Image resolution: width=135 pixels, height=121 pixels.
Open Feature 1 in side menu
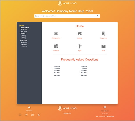tap(23, 35)
